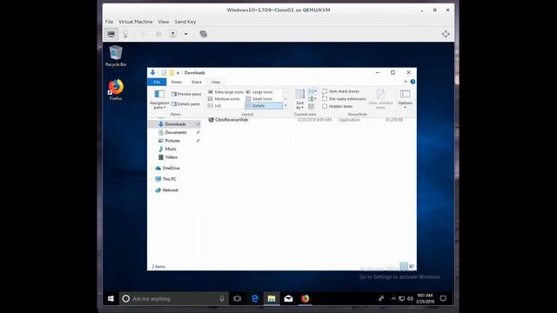
Task: Click the Properties quick access toolbar icon
Action: (164, 72)
